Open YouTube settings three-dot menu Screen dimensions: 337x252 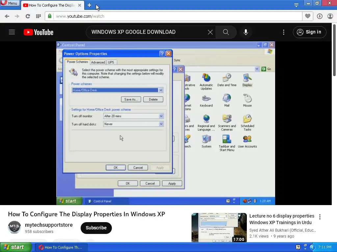(x=284, y=32)
